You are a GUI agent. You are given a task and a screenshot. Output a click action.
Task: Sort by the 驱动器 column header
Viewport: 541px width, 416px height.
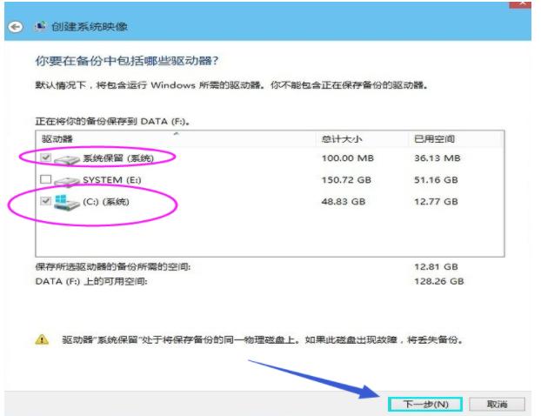pyautogui.click(x=176, y=139)
